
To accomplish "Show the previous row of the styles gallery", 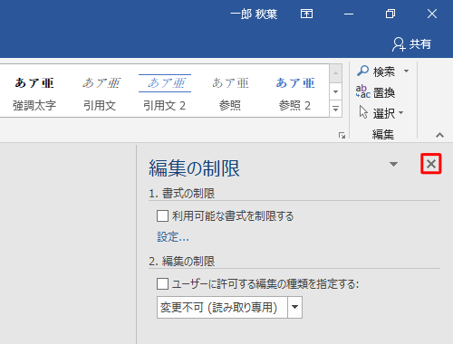I will click(335, 73).
